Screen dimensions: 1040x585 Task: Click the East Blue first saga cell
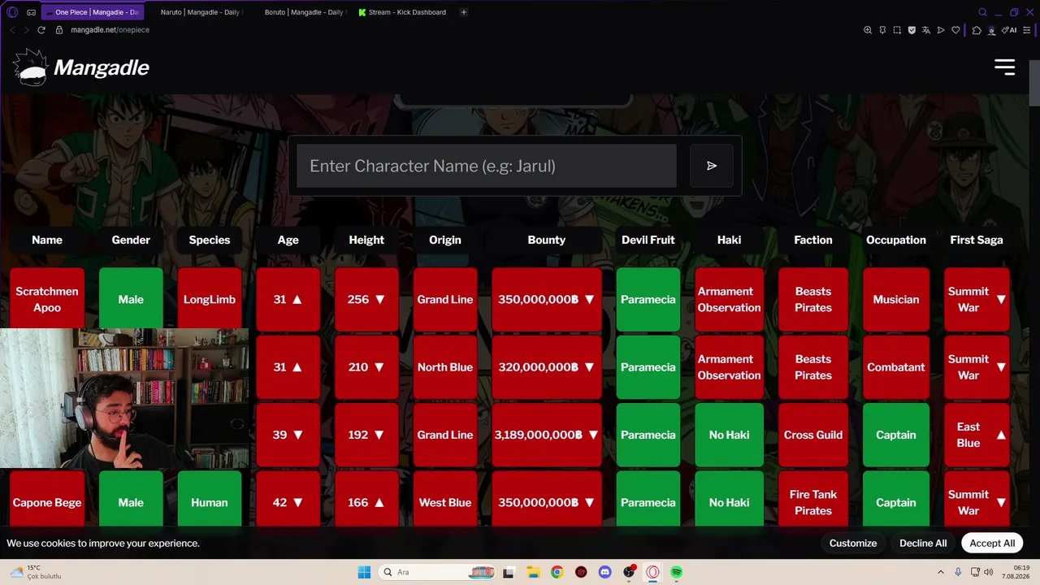(x=977, y=435)
